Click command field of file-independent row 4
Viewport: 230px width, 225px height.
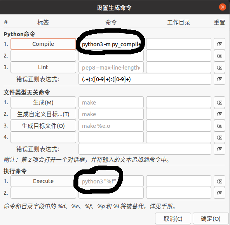coord(111,138)
